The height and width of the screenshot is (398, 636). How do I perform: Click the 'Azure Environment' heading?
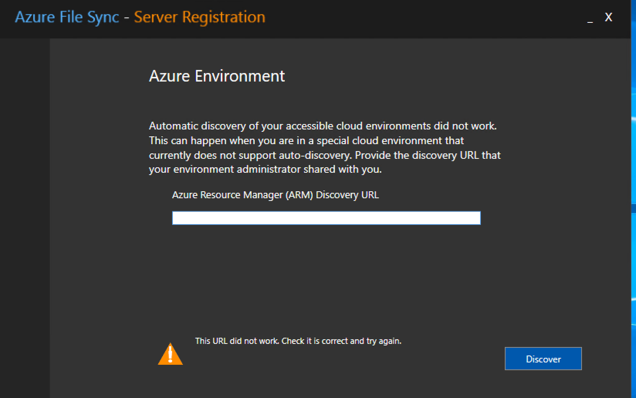tap(217, 76)
